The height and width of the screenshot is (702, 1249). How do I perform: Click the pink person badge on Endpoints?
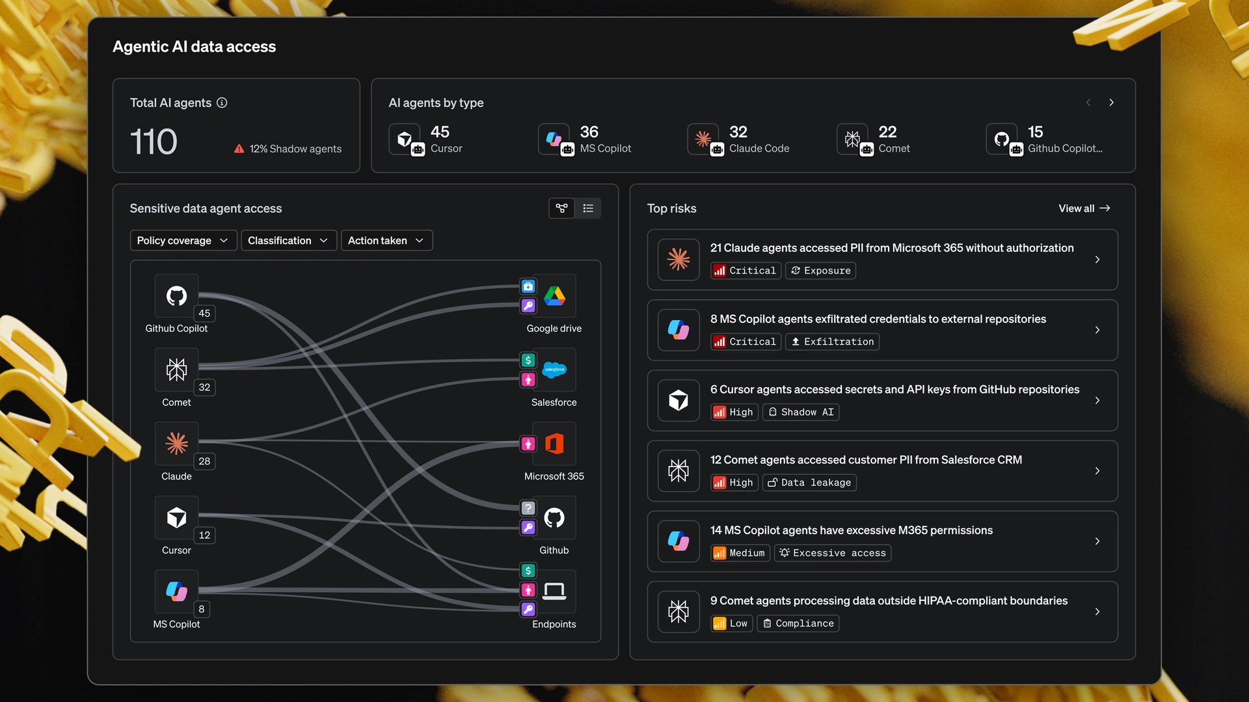(528, 590)
